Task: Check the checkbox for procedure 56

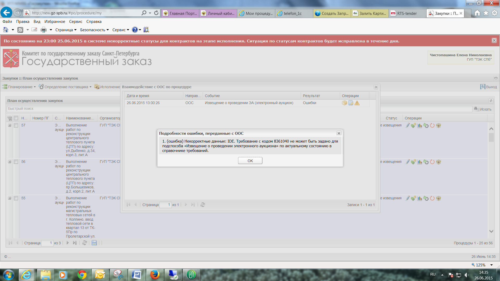Action: pos(16,162)
